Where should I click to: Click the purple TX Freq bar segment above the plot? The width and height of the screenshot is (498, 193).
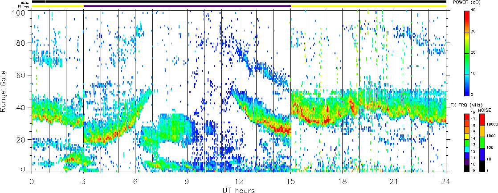tap(187, 6)
